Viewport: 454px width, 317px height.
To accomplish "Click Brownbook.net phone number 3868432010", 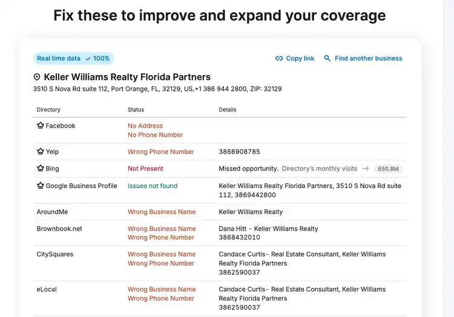I will click(239, 238).
